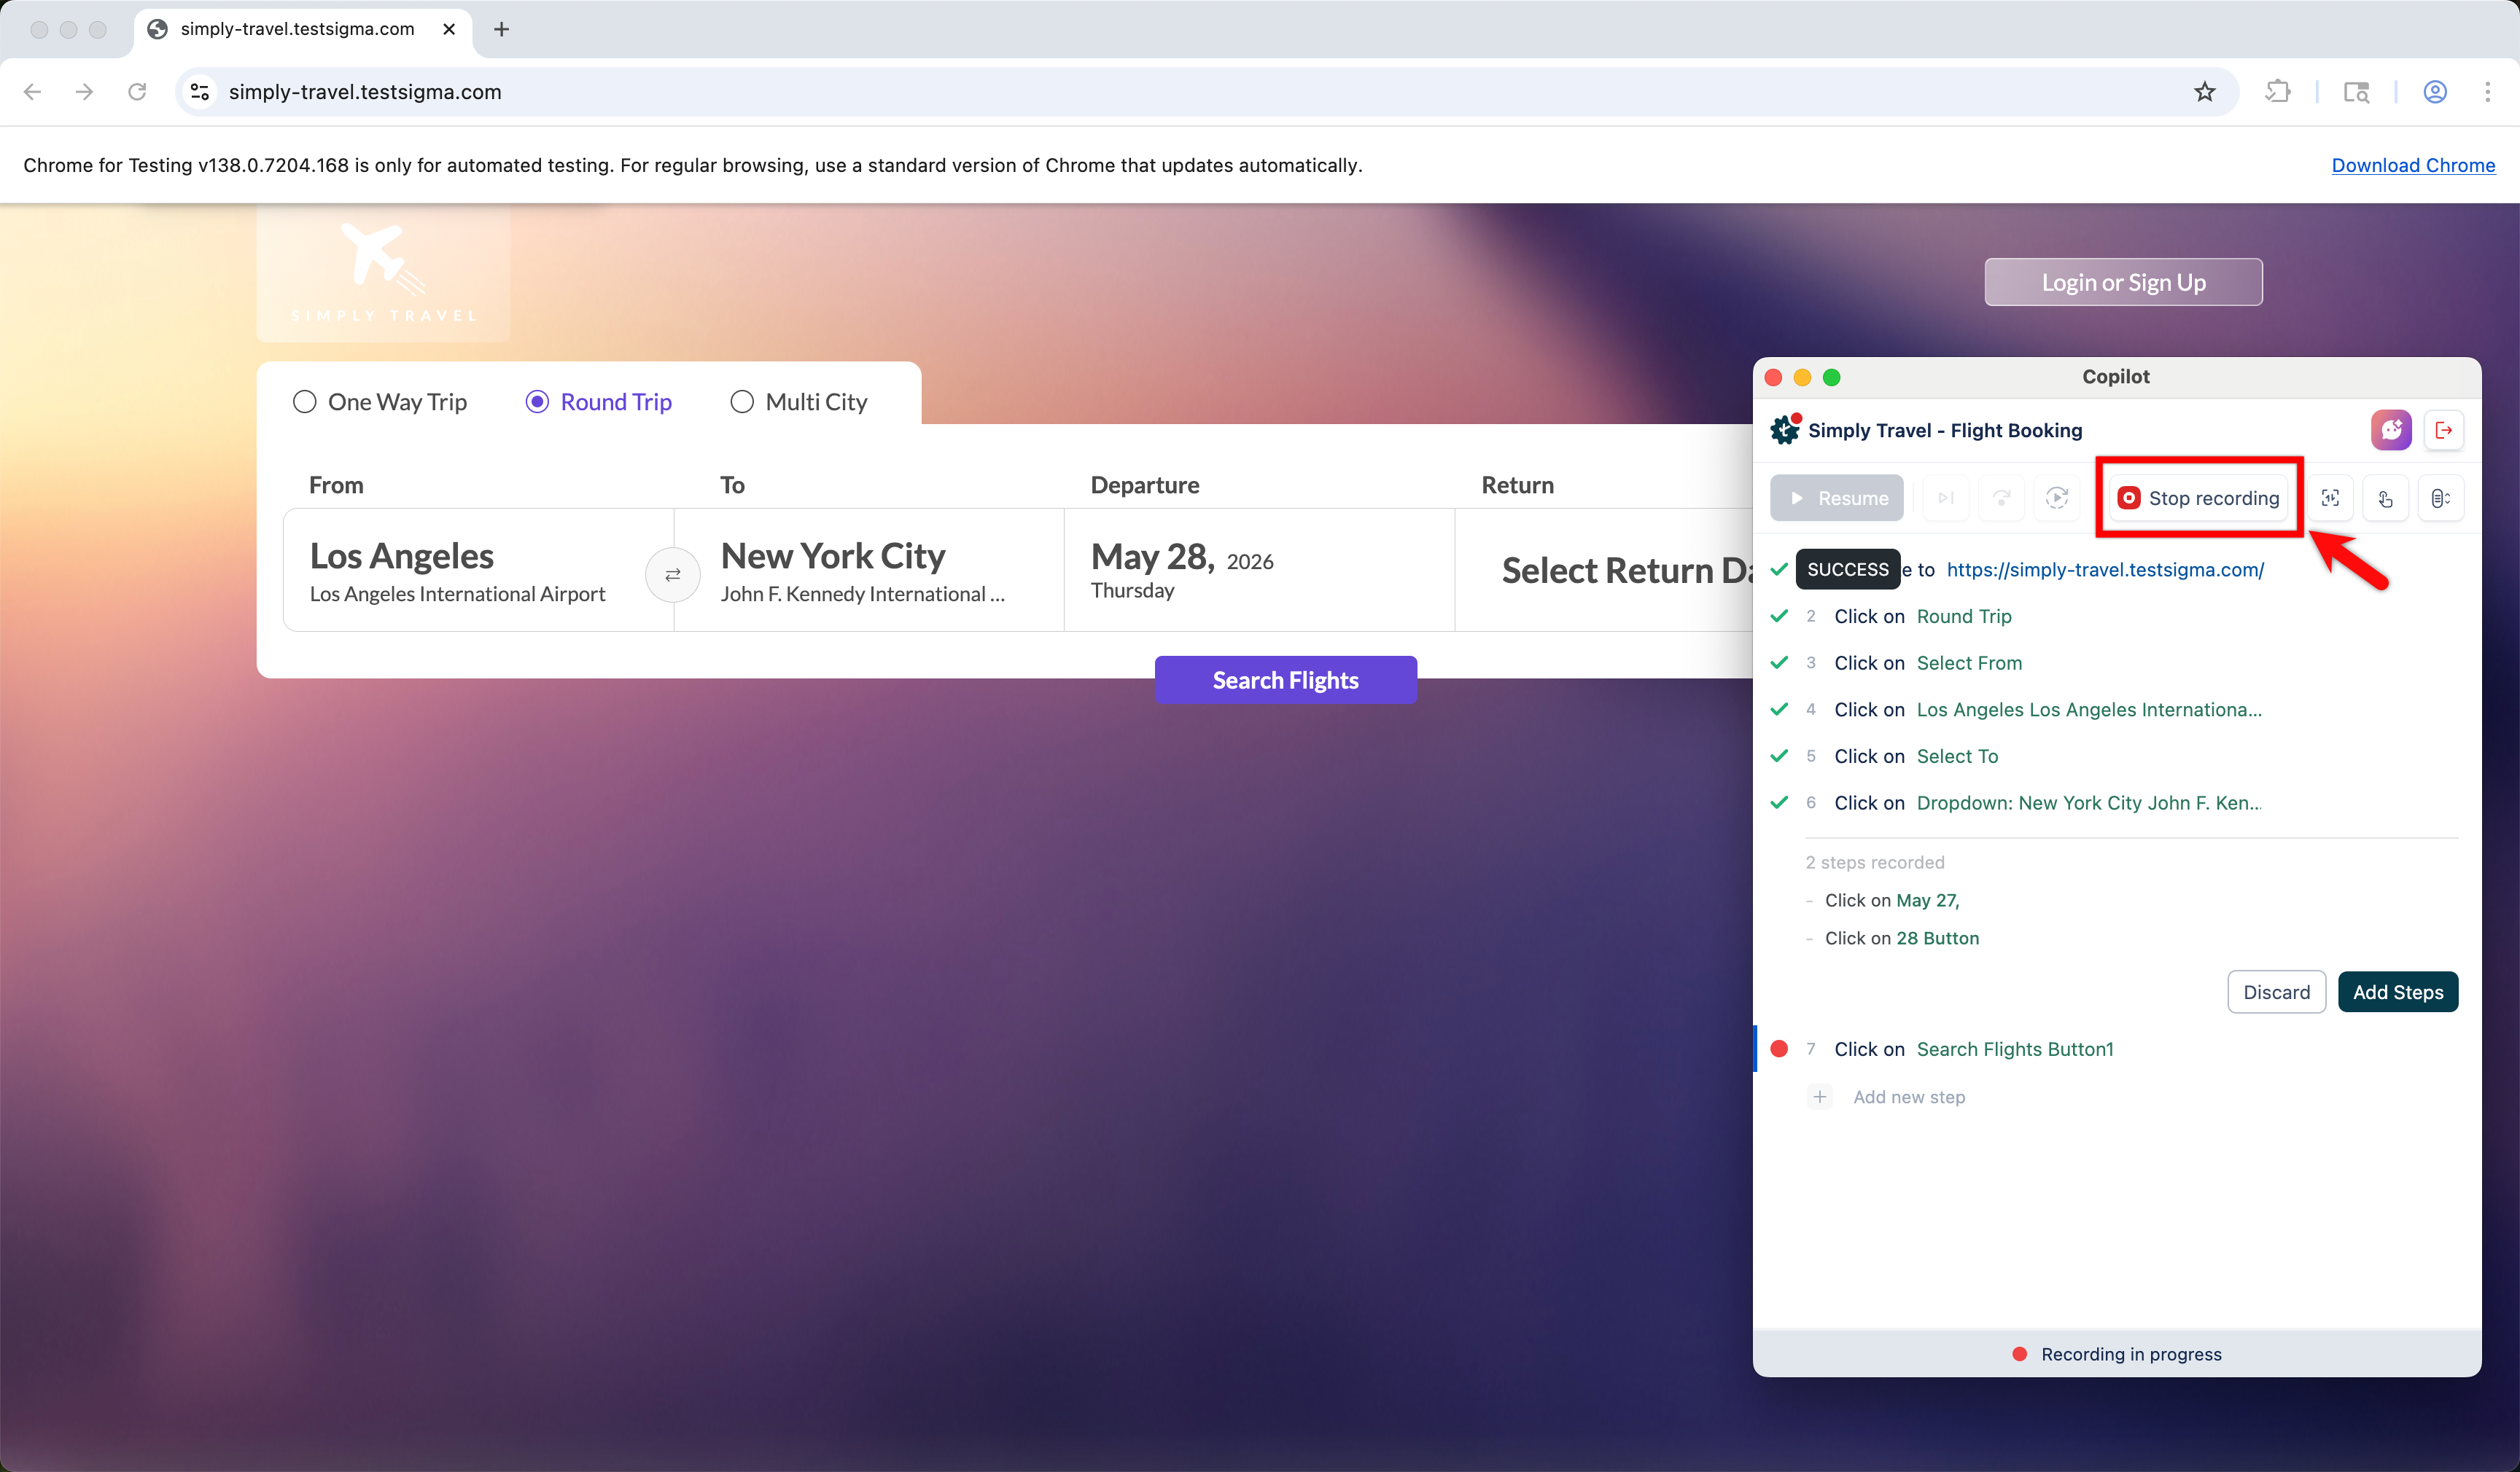2520x1472 pixels.
Task: Select step 5 Click on Select To
Action: point(2118,756)
